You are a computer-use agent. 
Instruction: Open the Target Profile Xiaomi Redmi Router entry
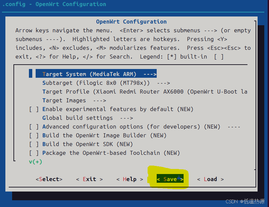pyautogui.click(x=145, y=92)
